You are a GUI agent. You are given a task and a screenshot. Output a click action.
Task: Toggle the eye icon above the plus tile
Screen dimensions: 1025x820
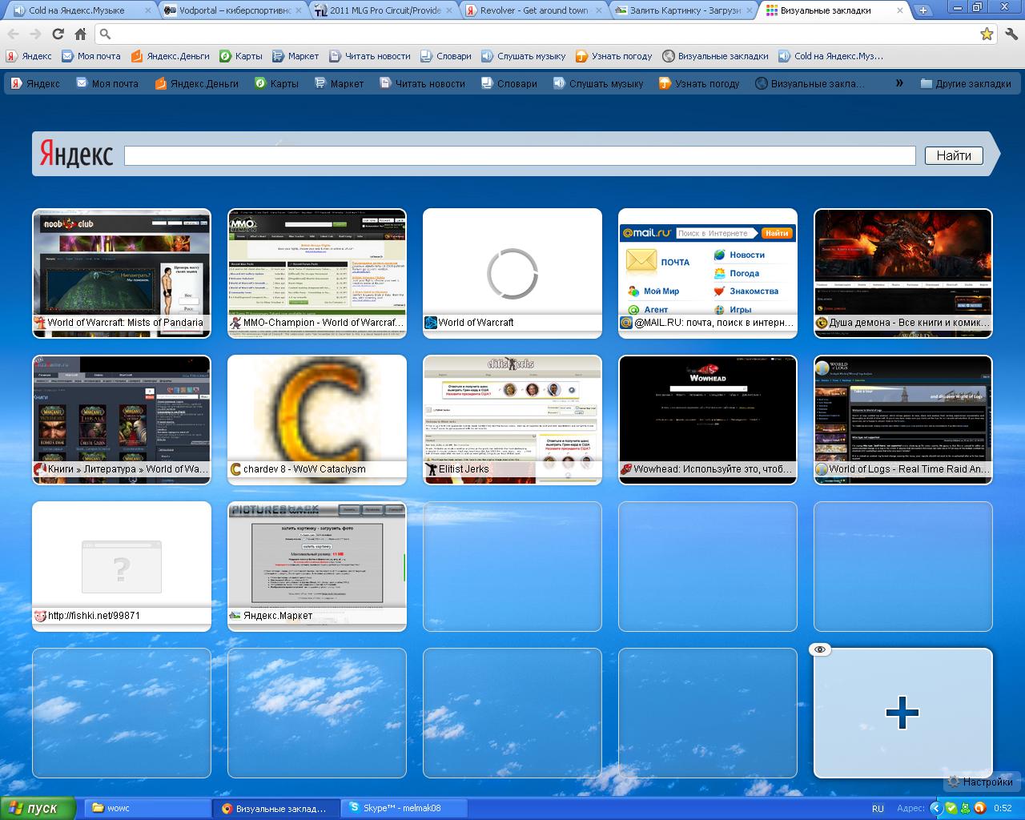click(x=819, y=649)
